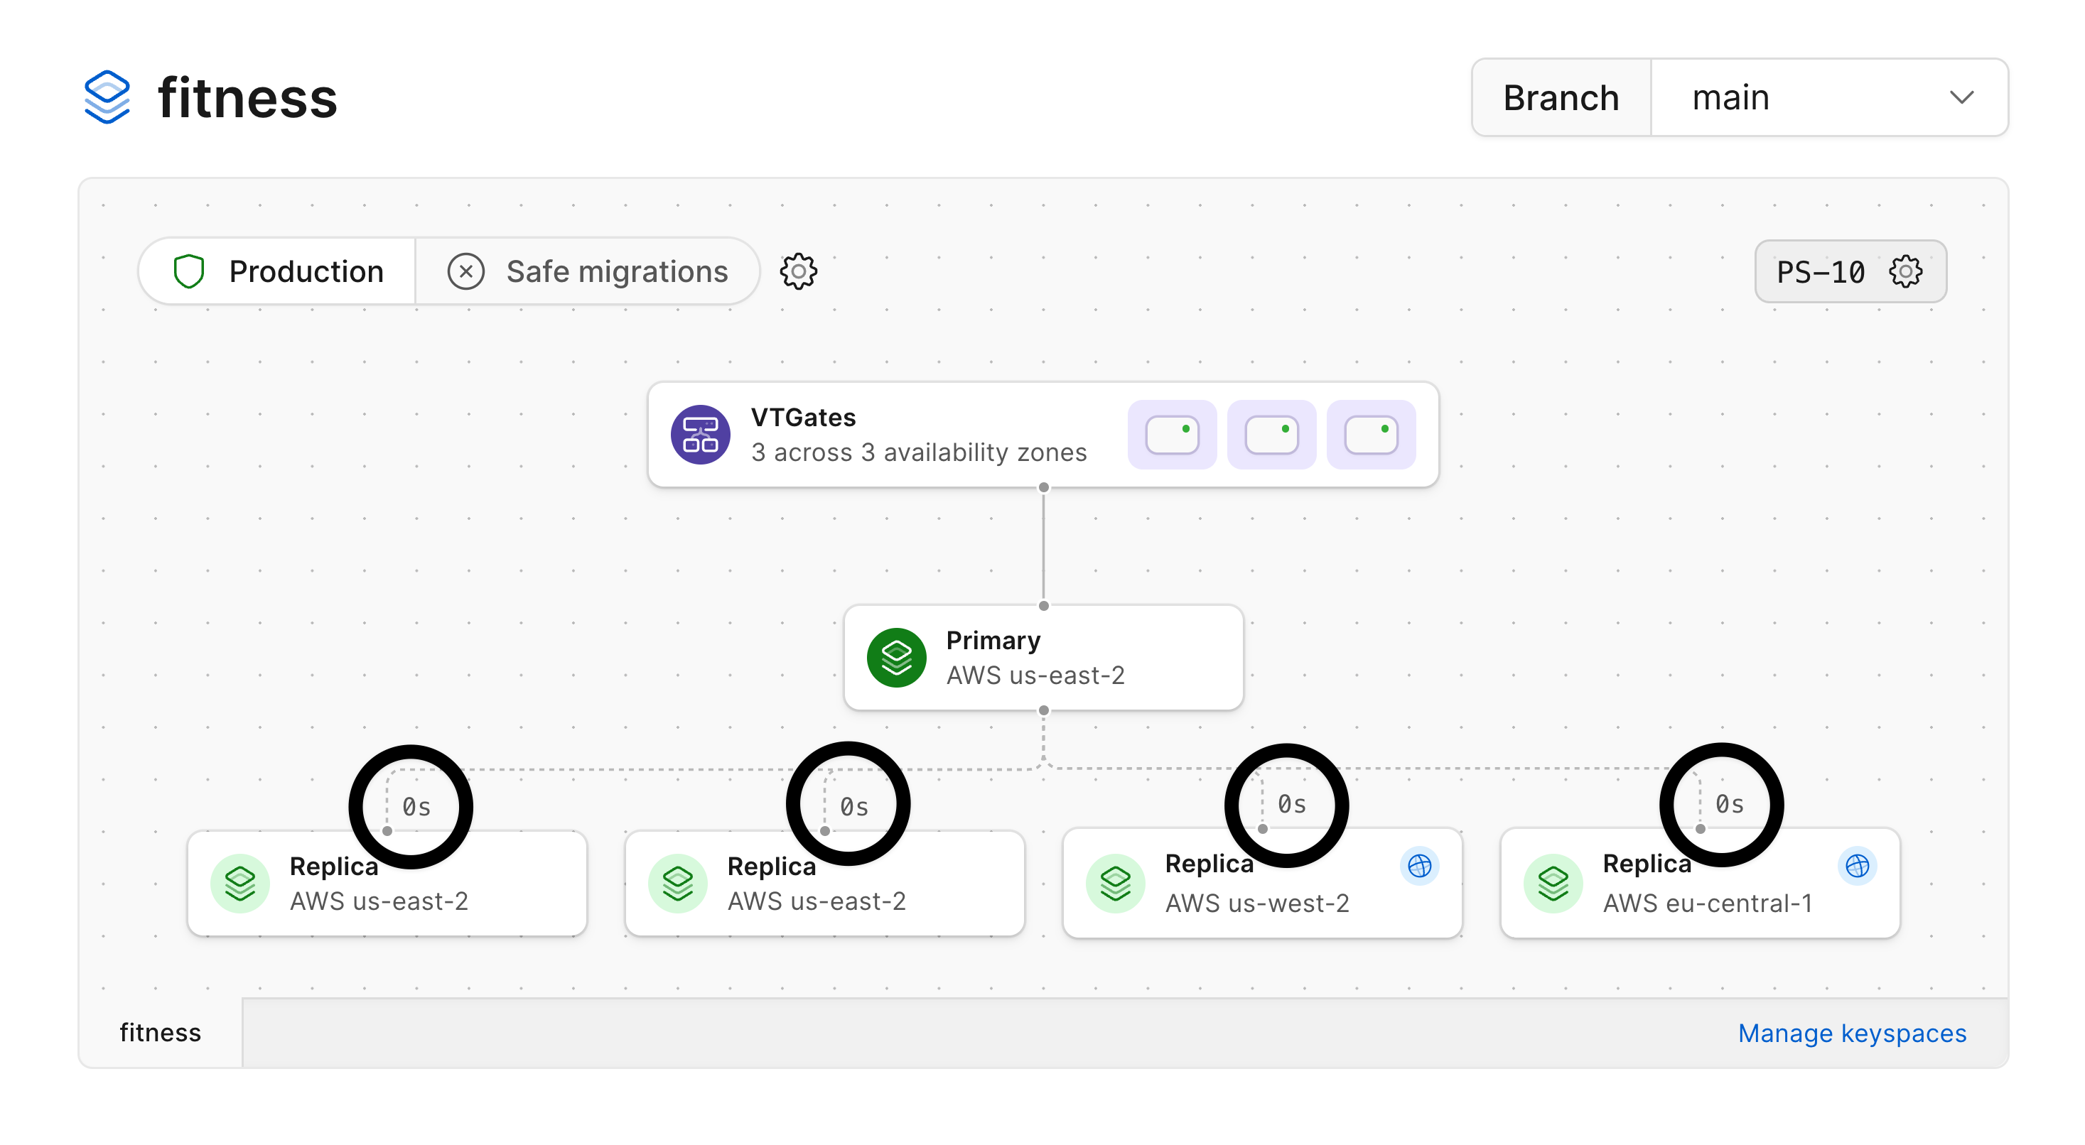Click the dark green Primary node icon
Viewport: 2085px width, 1145px height.
tap(896, 658)
